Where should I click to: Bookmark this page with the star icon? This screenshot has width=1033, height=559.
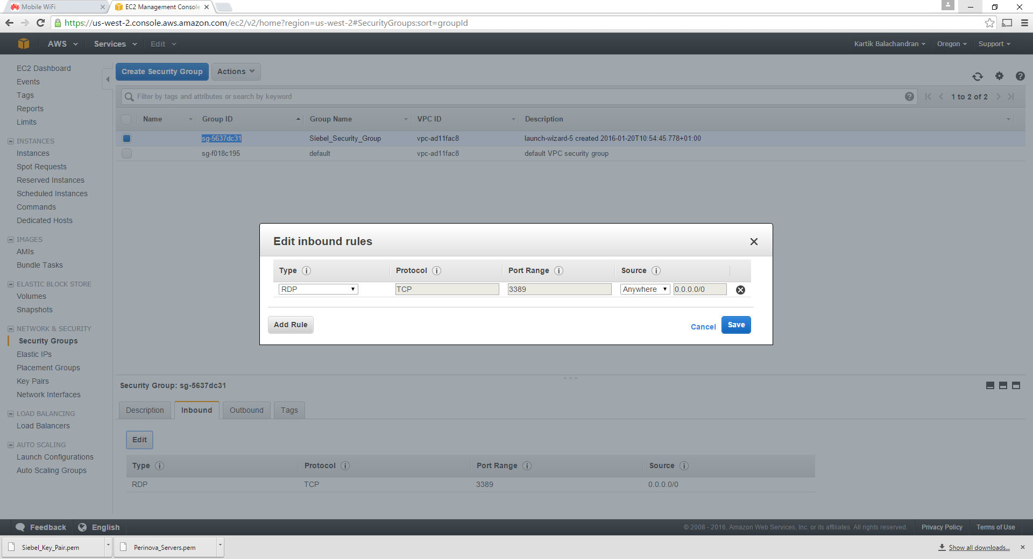(989, 23)
